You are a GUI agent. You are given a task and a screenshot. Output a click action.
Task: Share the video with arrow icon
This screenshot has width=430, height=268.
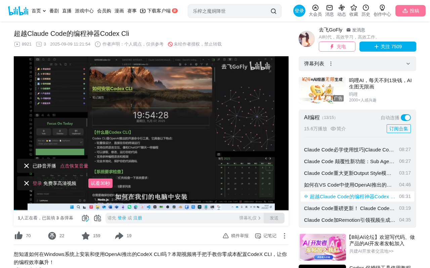119,236
